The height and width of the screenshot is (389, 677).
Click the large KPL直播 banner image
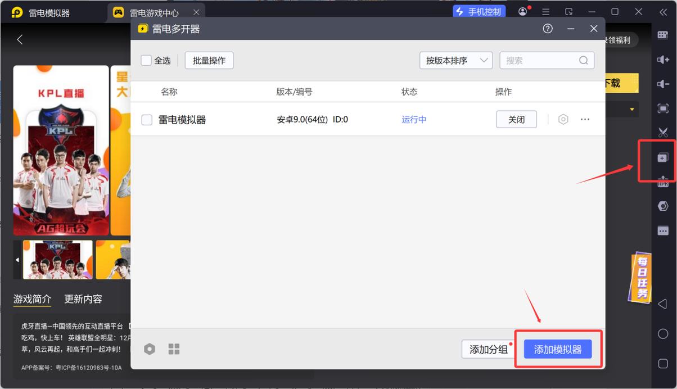tap(61, 150)
